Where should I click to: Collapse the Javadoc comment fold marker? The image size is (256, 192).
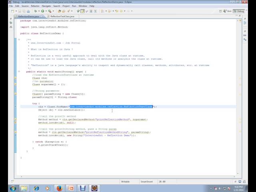[19, 40]
